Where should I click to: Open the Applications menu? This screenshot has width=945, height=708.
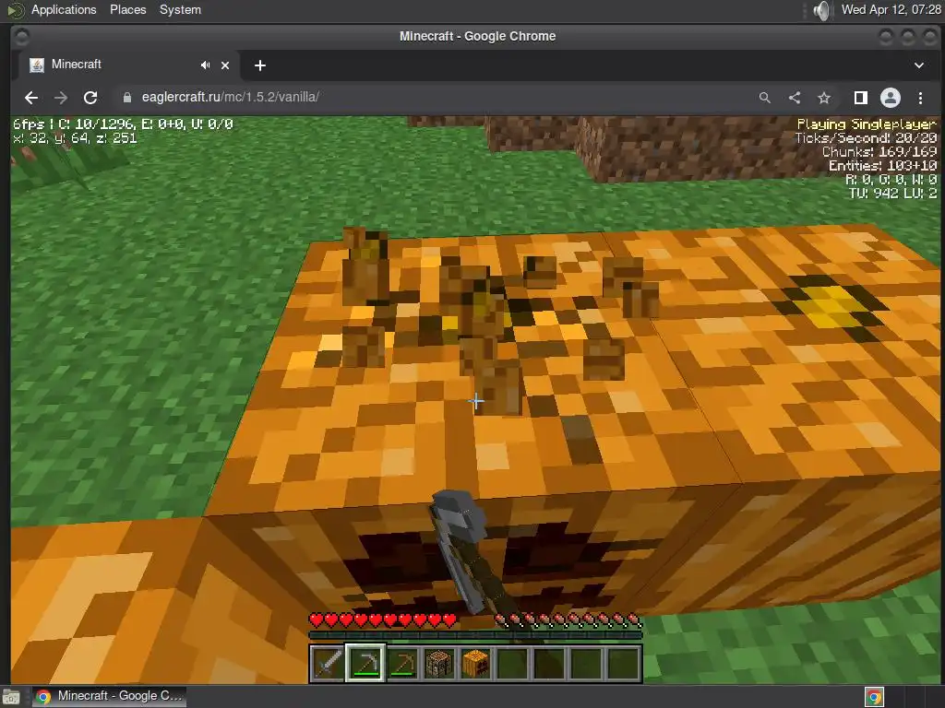(64, 9)
